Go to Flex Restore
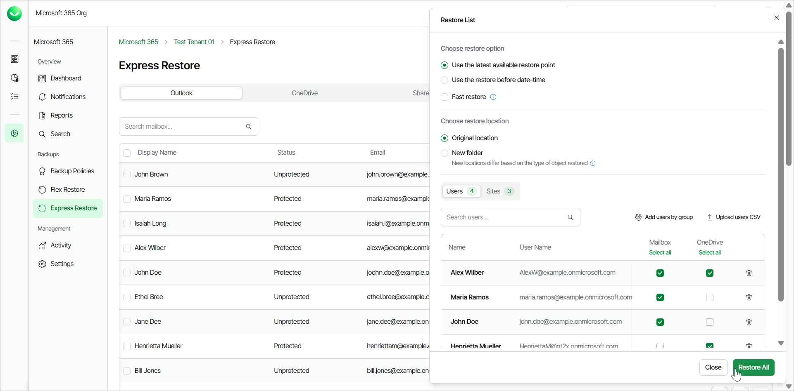The width and height of the screenshot is (794, 391). [x=68, y=189]
